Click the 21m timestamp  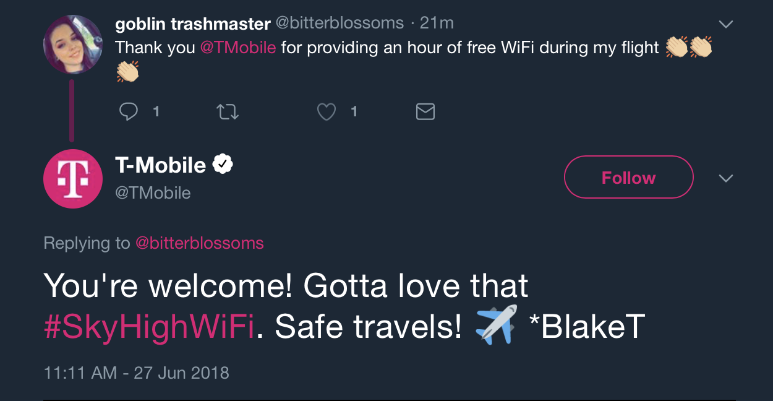[437, 24]
